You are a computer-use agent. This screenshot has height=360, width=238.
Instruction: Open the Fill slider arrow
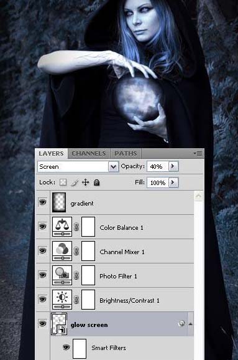(x=173, y=182)
